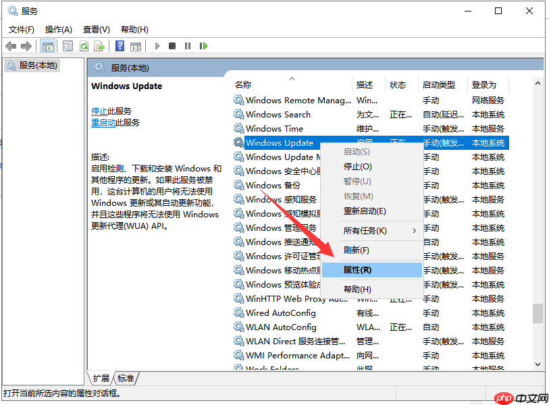Click the Export List toolbar icon
Image resolution: width=549 pixels, height=405 pixels.
pos(100,45)
